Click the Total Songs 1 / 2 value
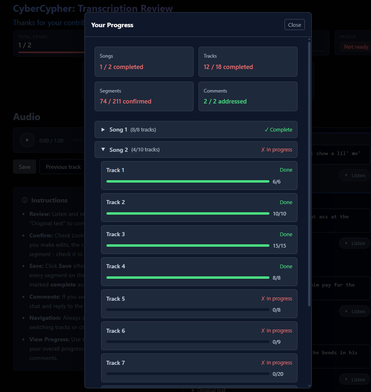The image size is (371, 392). pyautogui.click(x=24, y=45)
